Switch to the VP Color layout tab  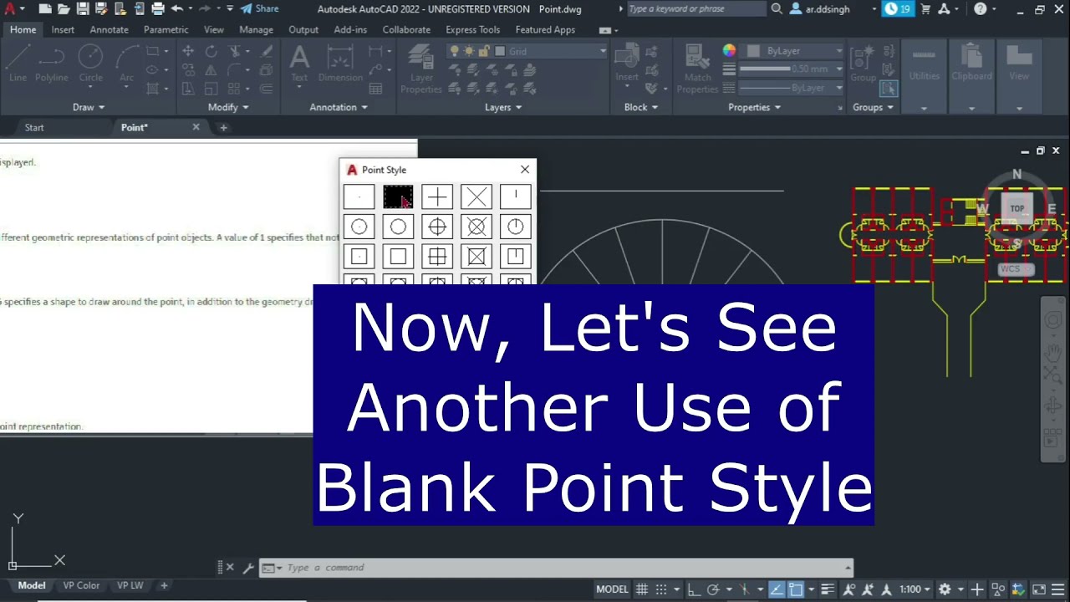[82, 586]
